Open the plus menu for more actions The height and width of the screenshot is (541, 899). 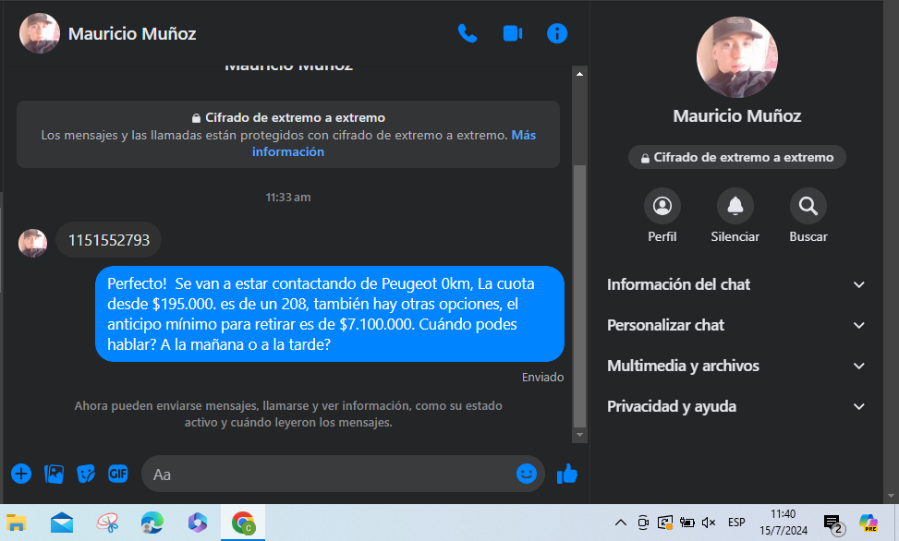pyautogui.click(x=21, y=474)
